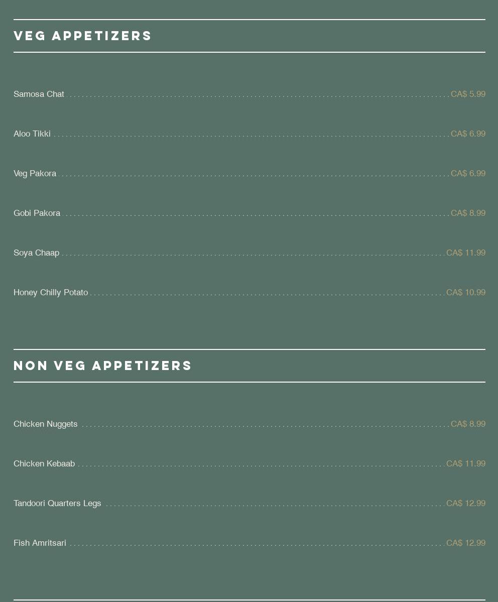Choose Chicken Nuggets from the appetizers
The width and height of the screenshot is (498, 602).
tap(46, 424)
